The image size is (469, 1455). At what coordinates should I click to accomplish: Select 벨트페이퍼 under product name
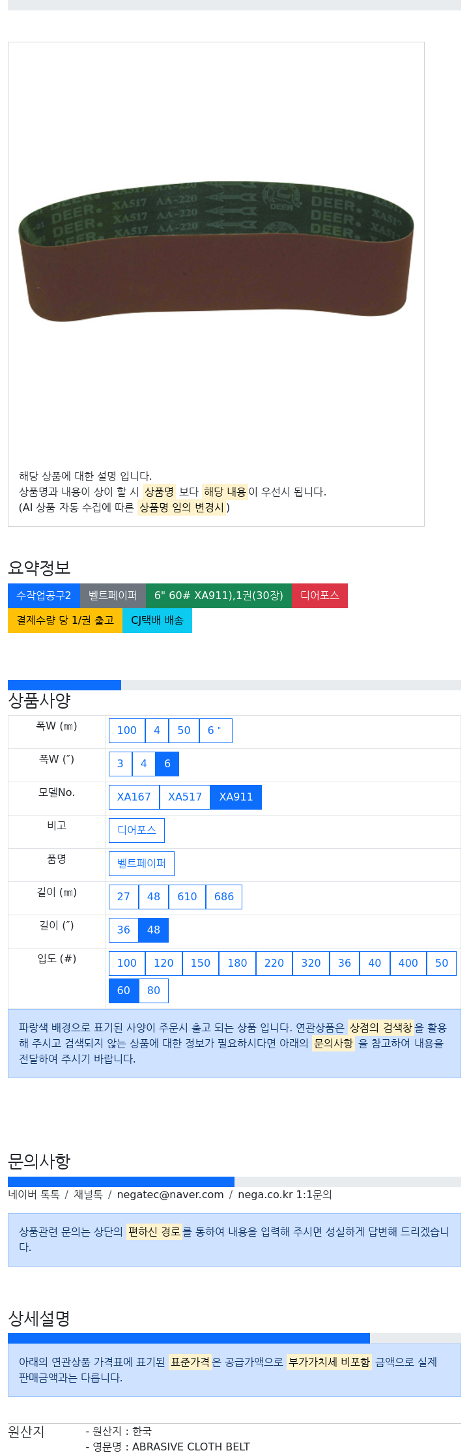click(141, 864)
